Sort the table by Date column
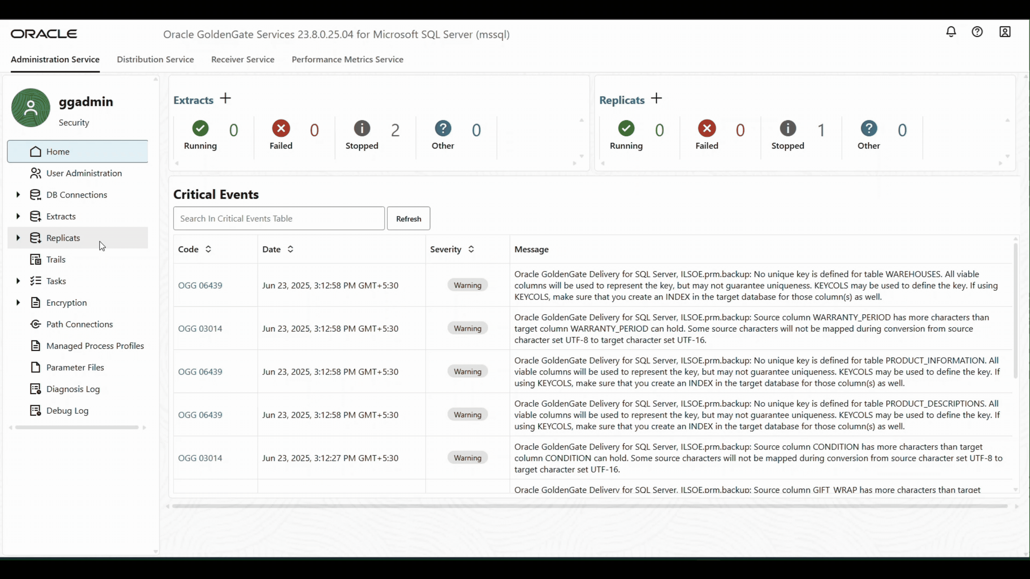This screenshot has height=579, width=1030. (290, 249)
